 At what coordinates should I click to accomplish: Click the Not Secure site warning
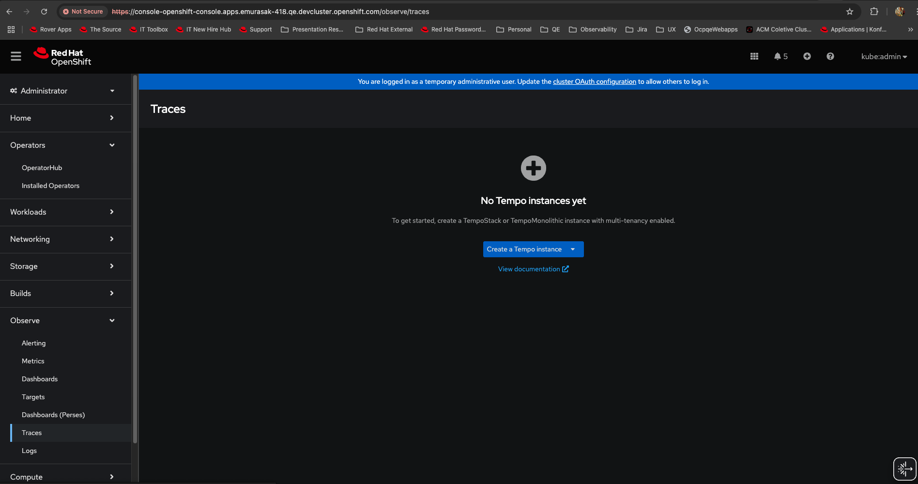coord(83,12)
